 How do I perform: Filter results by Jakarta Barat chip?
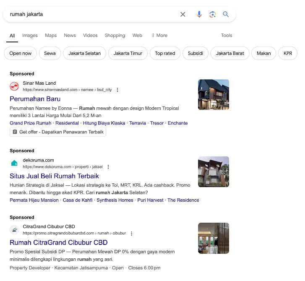click(230, 53)
